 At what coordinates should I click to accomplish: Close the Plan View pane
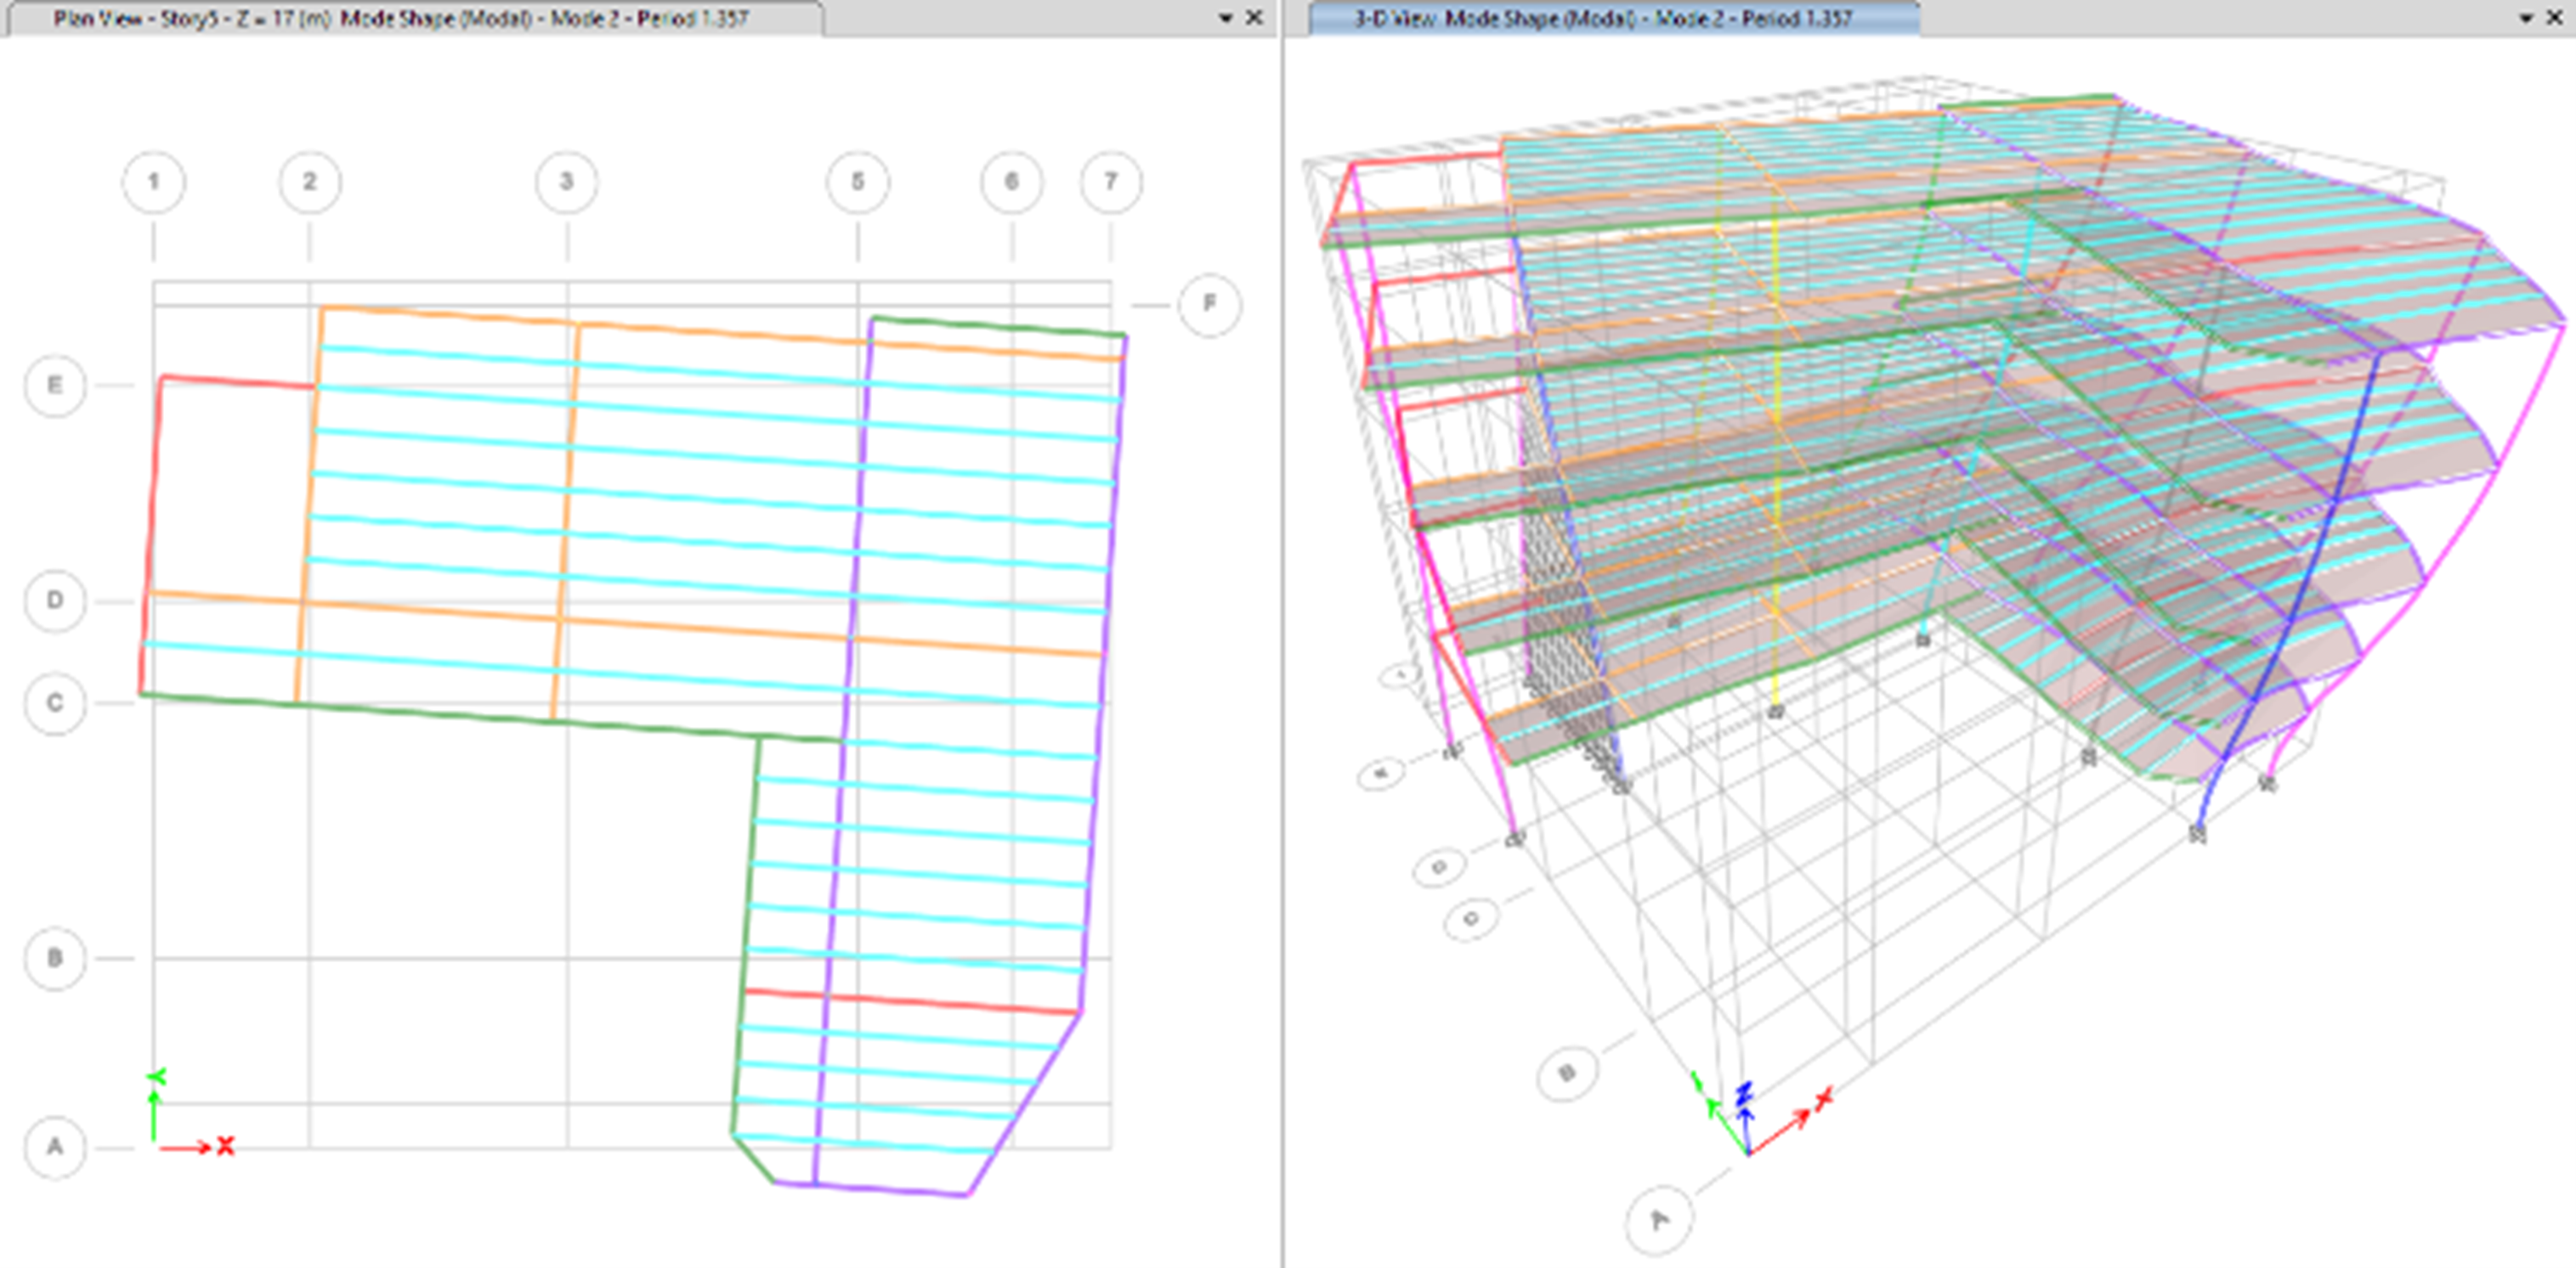pos(1254,18)
